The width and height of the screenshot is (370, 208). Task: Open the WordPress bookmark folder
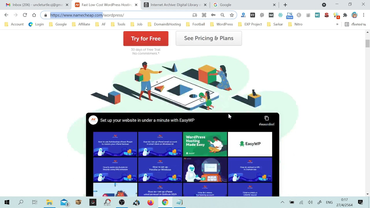[221, 24]
